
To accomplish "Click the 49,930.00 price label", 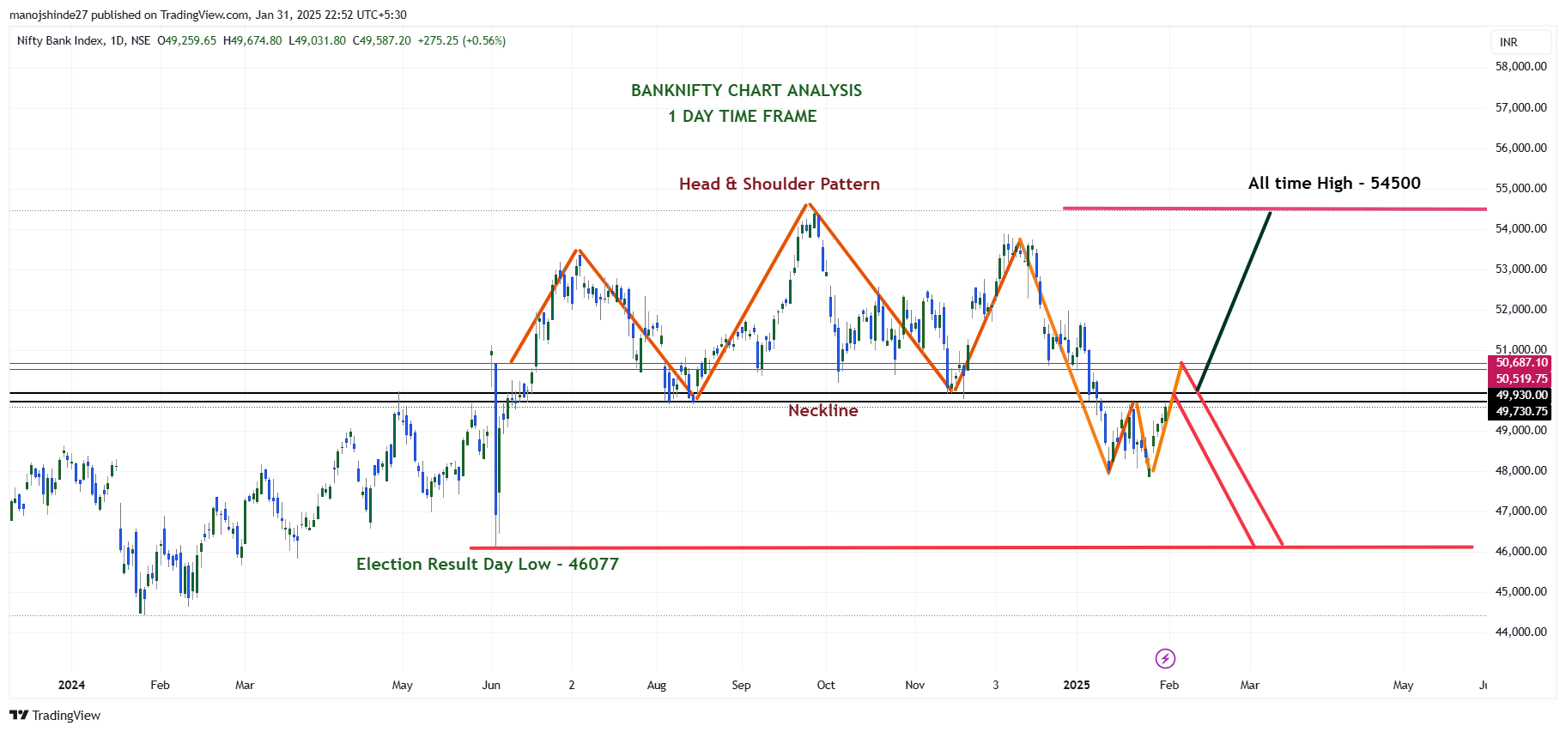I will click(1521, 396).
